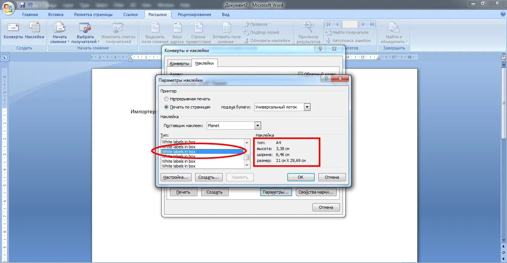Click Просмотр результатов (Preview Results) icon
Viewport: 507px width, 263px height.
pyautogui.click(x=308, y=33)
